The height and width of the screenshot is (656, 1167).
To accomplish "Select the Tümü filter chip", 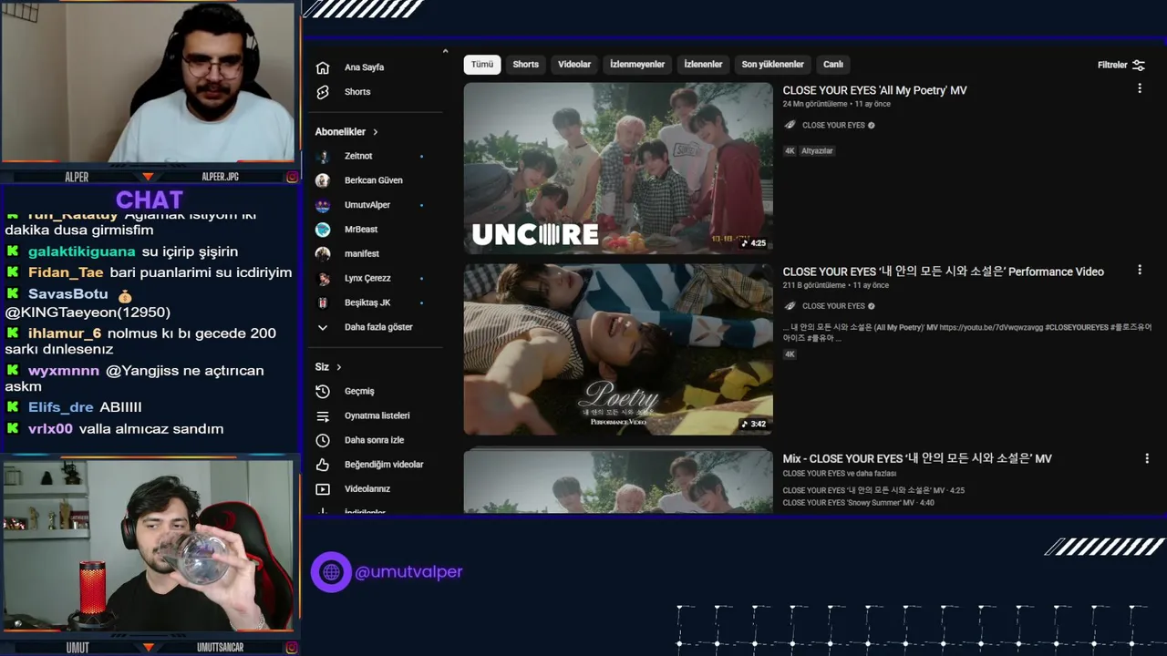I will (x=482, y=65).
